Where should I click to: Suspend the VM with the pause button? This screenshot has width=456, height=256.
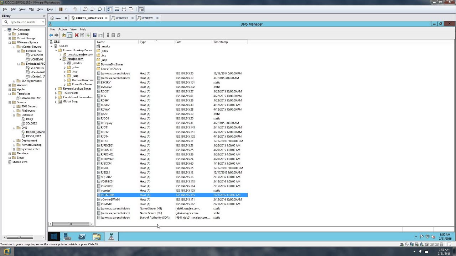(x=61, y=9)
